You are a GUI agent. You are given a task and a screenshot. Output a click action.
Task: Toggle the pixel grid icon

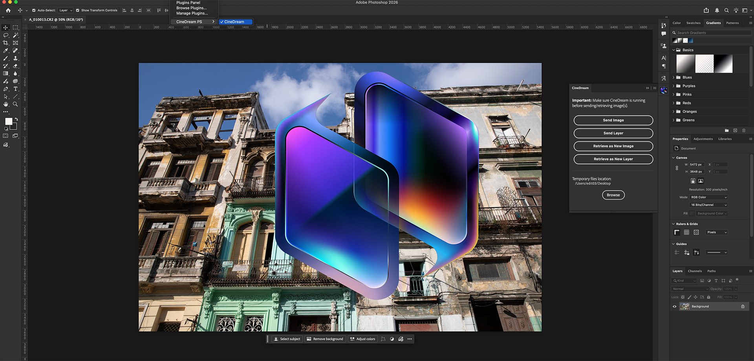696,232
